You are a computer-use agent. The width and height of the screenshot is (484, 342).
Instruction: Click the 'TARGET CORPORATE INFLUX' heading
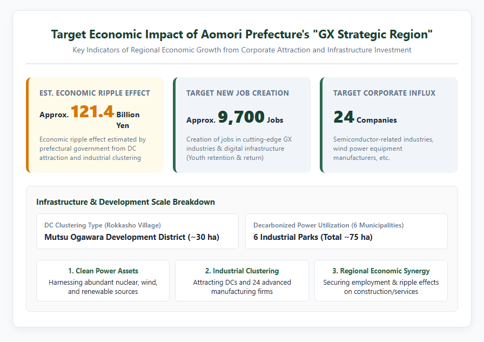coord(384,93)
